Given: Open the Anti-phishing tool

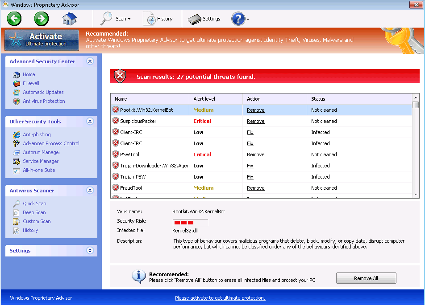Looking at the screenshot, I should click(x=37, y=134).
